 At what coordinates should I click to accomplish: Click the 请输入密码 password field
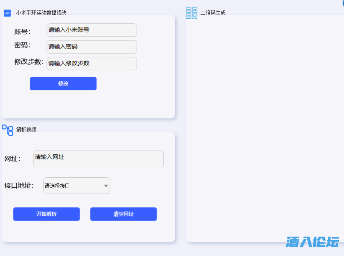pyautogui.click(x=91, y=47)
